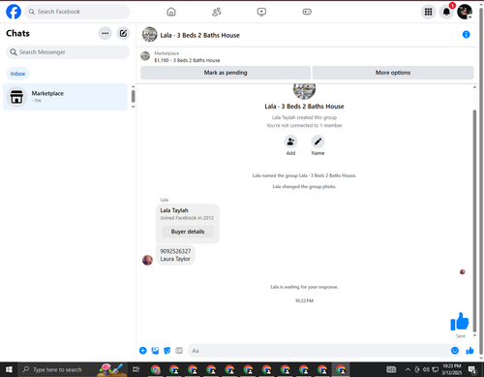Choose a sticker icon
This screenshot has width=484, height=377.
(x=167, y=351)
